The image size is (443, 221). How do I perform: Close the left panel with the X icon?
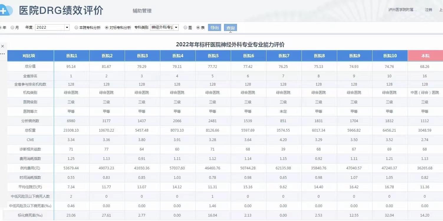pos(3,46)
